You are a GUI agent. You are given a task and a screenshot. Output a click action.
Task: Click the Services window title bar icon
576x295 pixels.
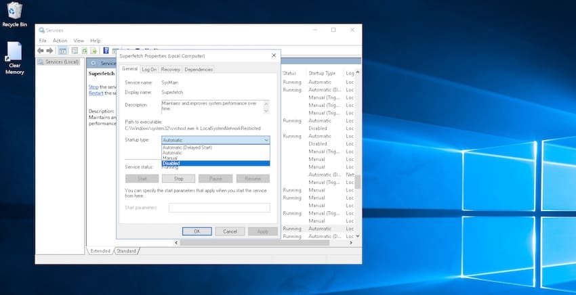[x=41, y=30]
